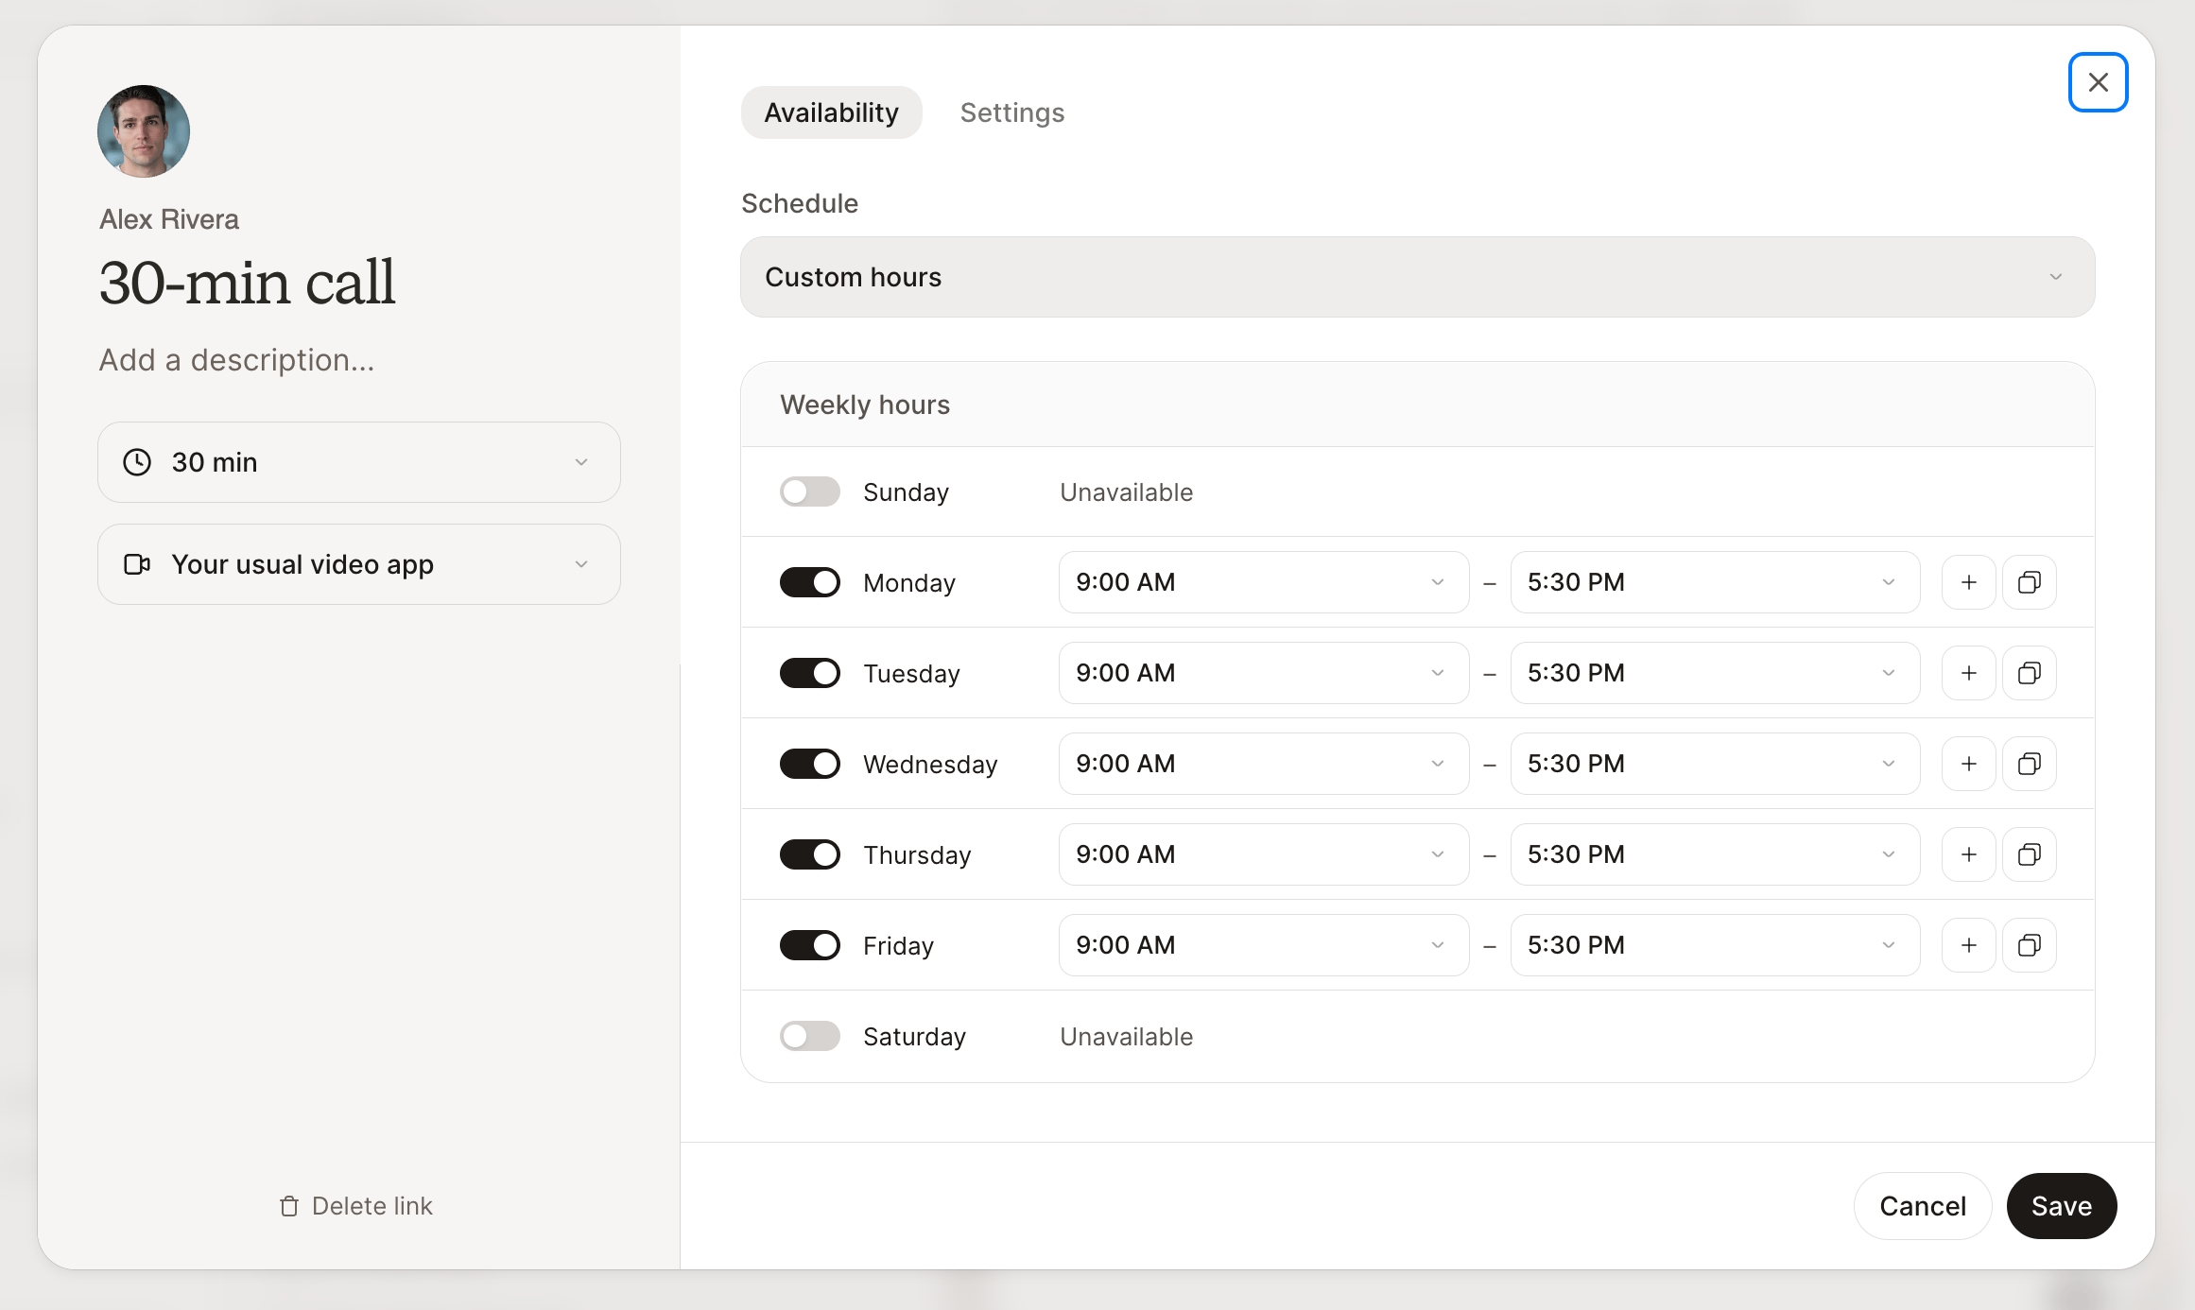Enable Saturday availability toggle
The image size is (2195, 1310).
pyautogui.click(x=809, y=1036)
